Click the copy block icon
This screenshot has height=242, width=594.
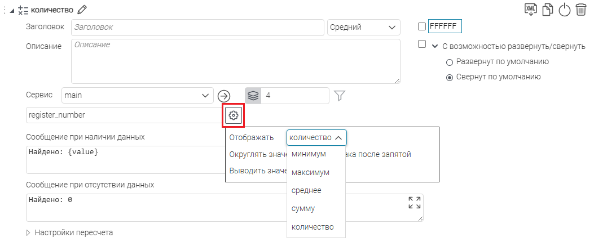coord(547,10)
